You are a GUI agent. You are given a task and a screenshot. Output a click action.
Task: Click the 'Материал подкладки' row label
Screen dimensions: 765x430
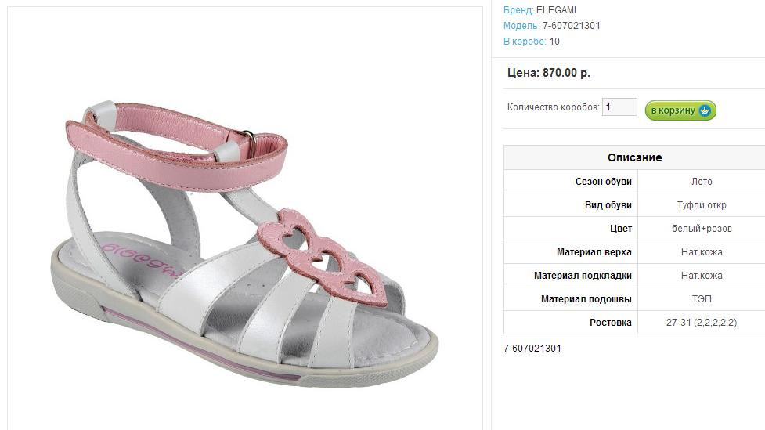point(583,276)
